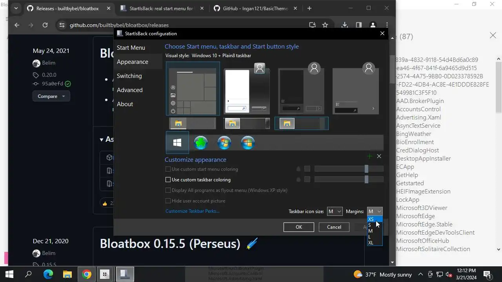Launch Microsoft Edge from the taskbar
The image size is (502, 282).
point(48,274)
